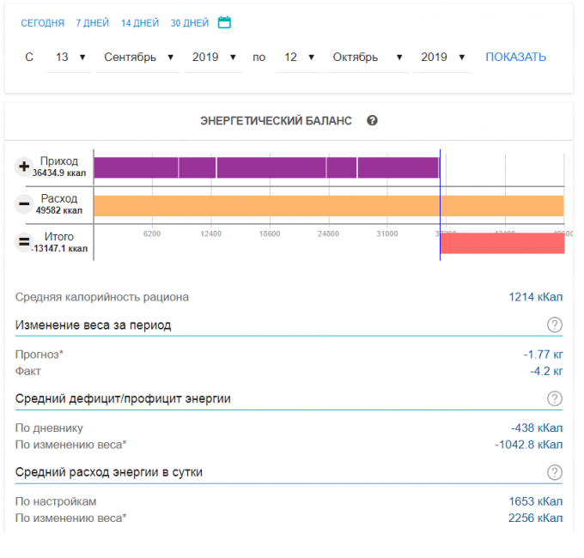Click the red Итого deficit bar
The image size is (584, 558).
pyautogui.click(x=502, y=243)
